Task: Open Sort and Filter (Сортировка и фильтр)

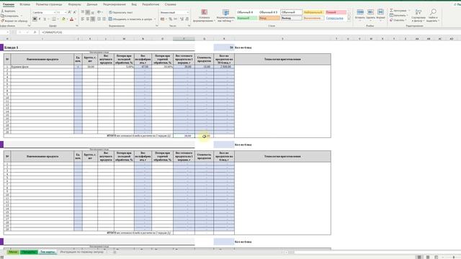Action: [419, 16]
